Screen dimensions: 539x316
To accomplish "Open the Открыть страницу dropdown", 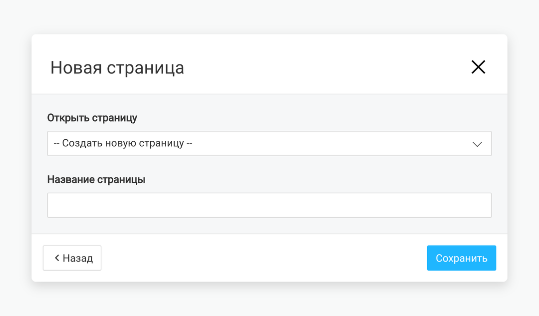I will [269, 143].
